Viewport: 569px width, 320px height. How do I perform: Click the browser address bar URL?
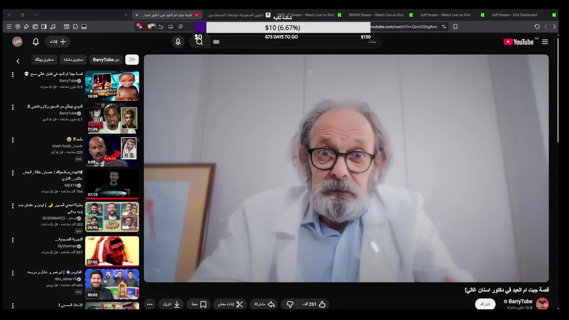(x=404, y=27)
